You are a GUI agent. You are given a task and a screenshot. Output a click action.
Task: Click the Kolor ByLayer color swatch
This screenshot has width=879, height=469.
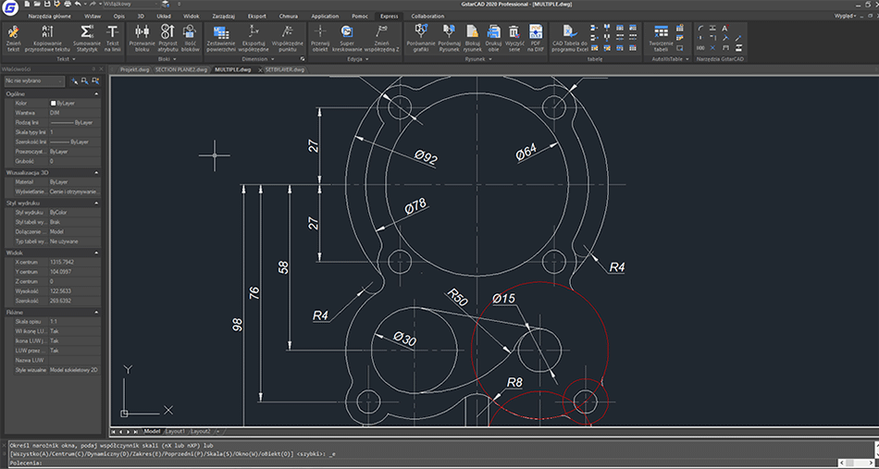click(x=53, y=103)
